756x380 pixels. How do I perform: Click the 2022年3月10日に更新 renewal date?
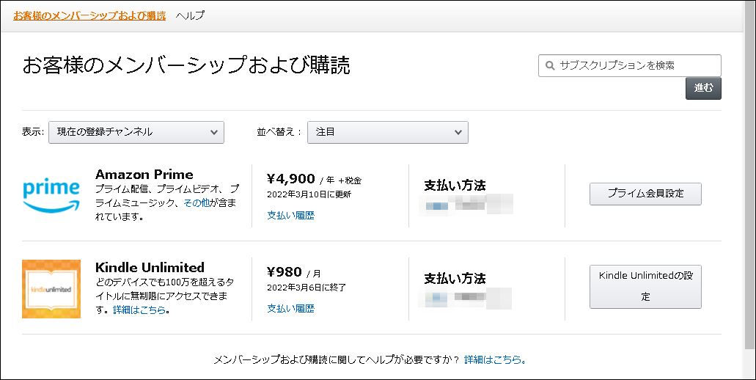coord(309,194)
